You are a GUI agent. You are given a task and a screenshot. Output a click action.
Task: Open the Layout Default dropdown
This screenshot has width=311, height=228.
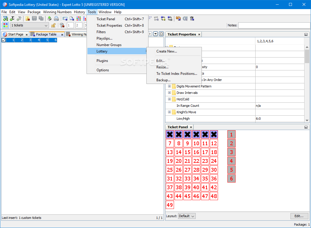[x=187, y=216]
